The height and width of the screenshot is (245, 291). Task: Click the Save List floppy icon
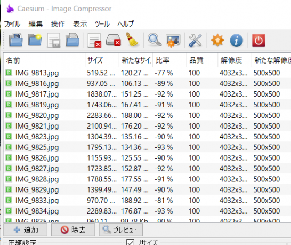coord(54,40)
